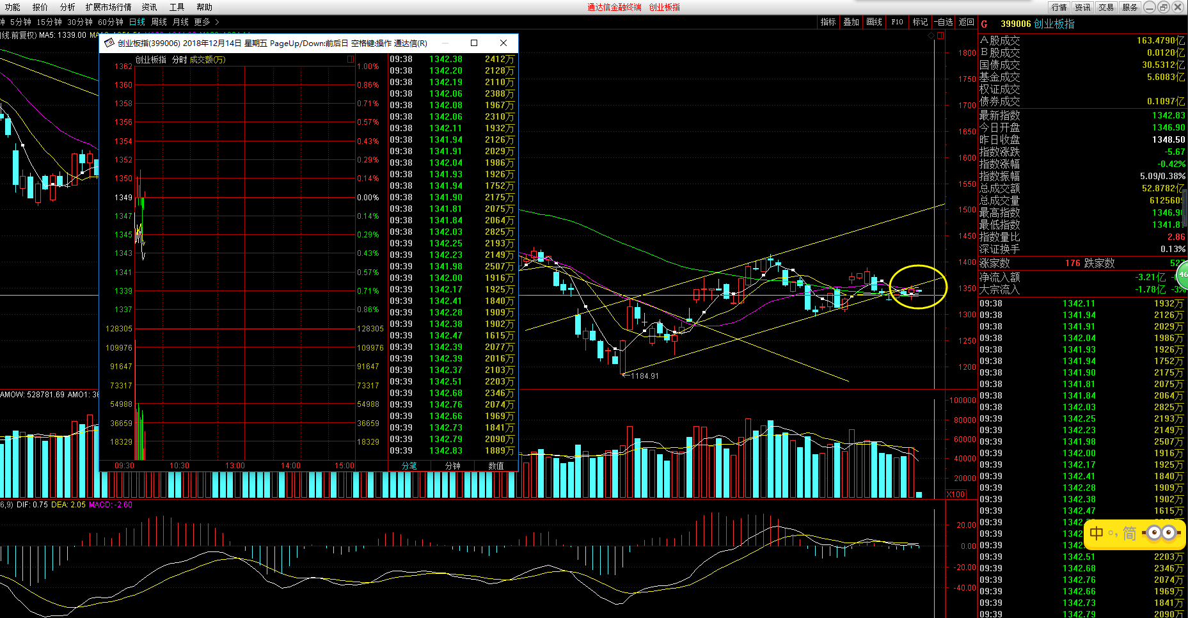Toggle IME Chinese mode indicator 中
Image resolution: width=1188 pixels, height=618 pixels.
[x=1097, y=533]
